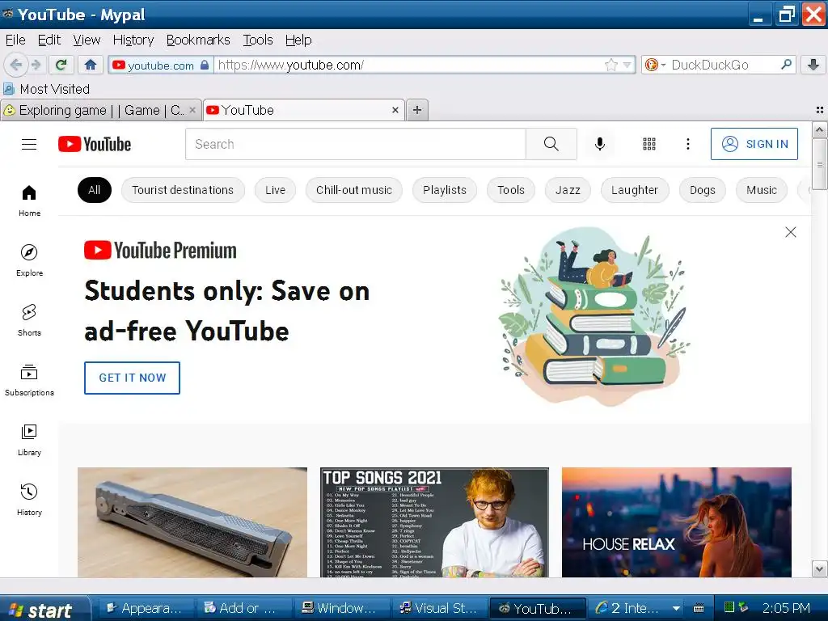This screenshot has width=828, height=621.
Task: Click the YouTube search magnifier button
Action: pos(551,144)
